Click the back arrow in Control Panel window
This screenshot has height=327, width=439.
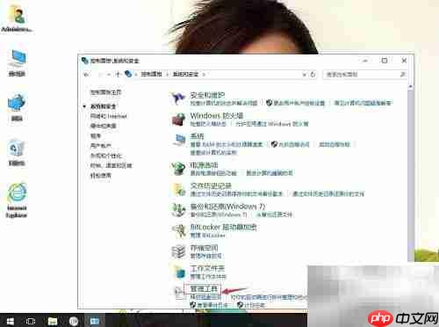pyautogui.click(x=86, y=75)
